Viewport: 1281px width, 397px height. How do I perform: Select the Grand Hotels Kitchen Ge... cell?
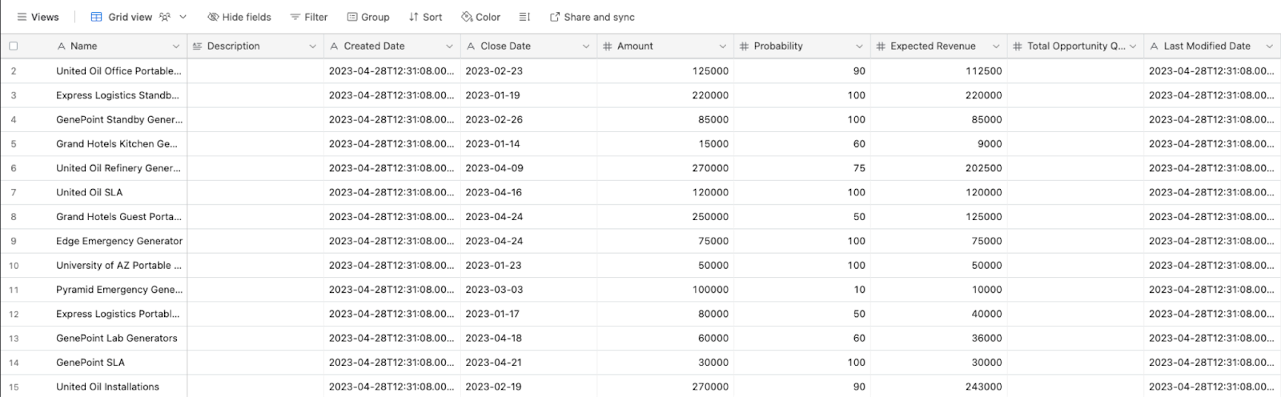118,144
